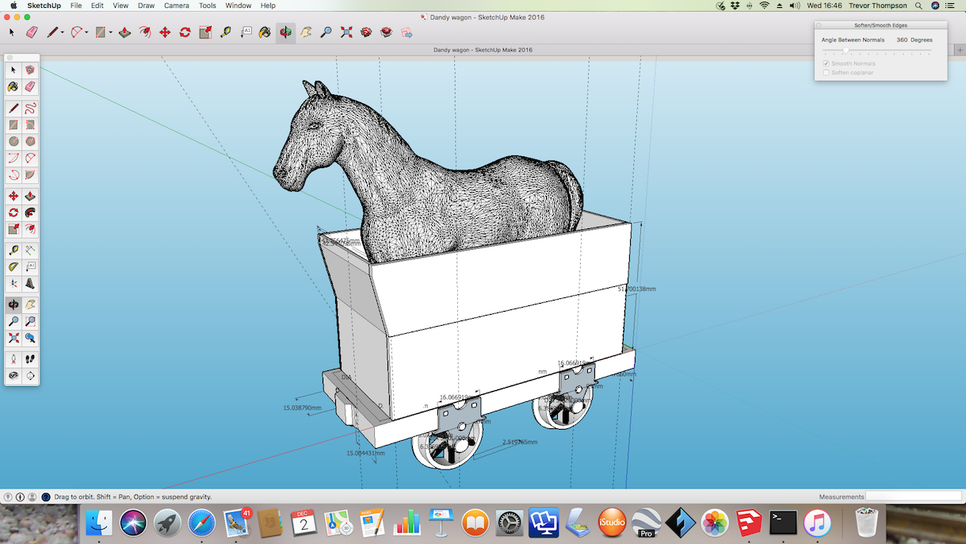
Task: Select the Tape Measure tool in the top toolbar
Action: tap(226, 33)
